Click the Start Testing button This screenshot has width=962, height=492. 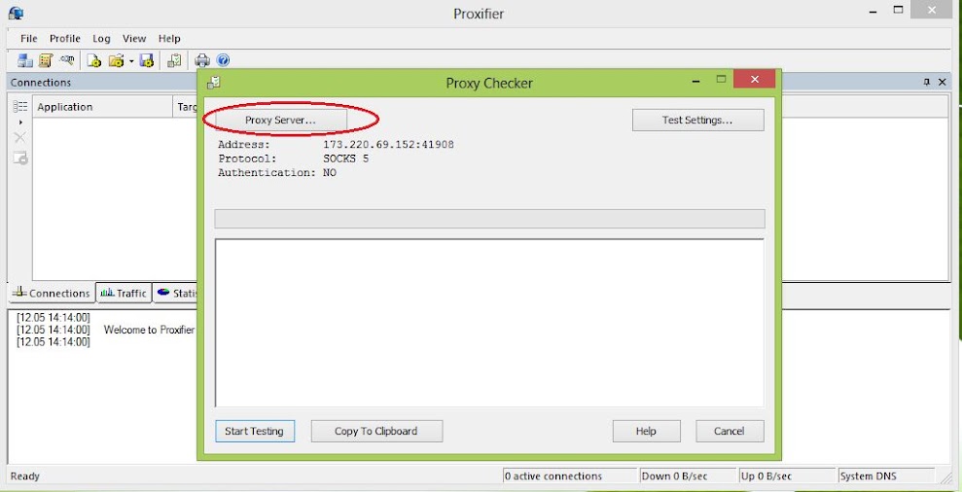[255, 432]
